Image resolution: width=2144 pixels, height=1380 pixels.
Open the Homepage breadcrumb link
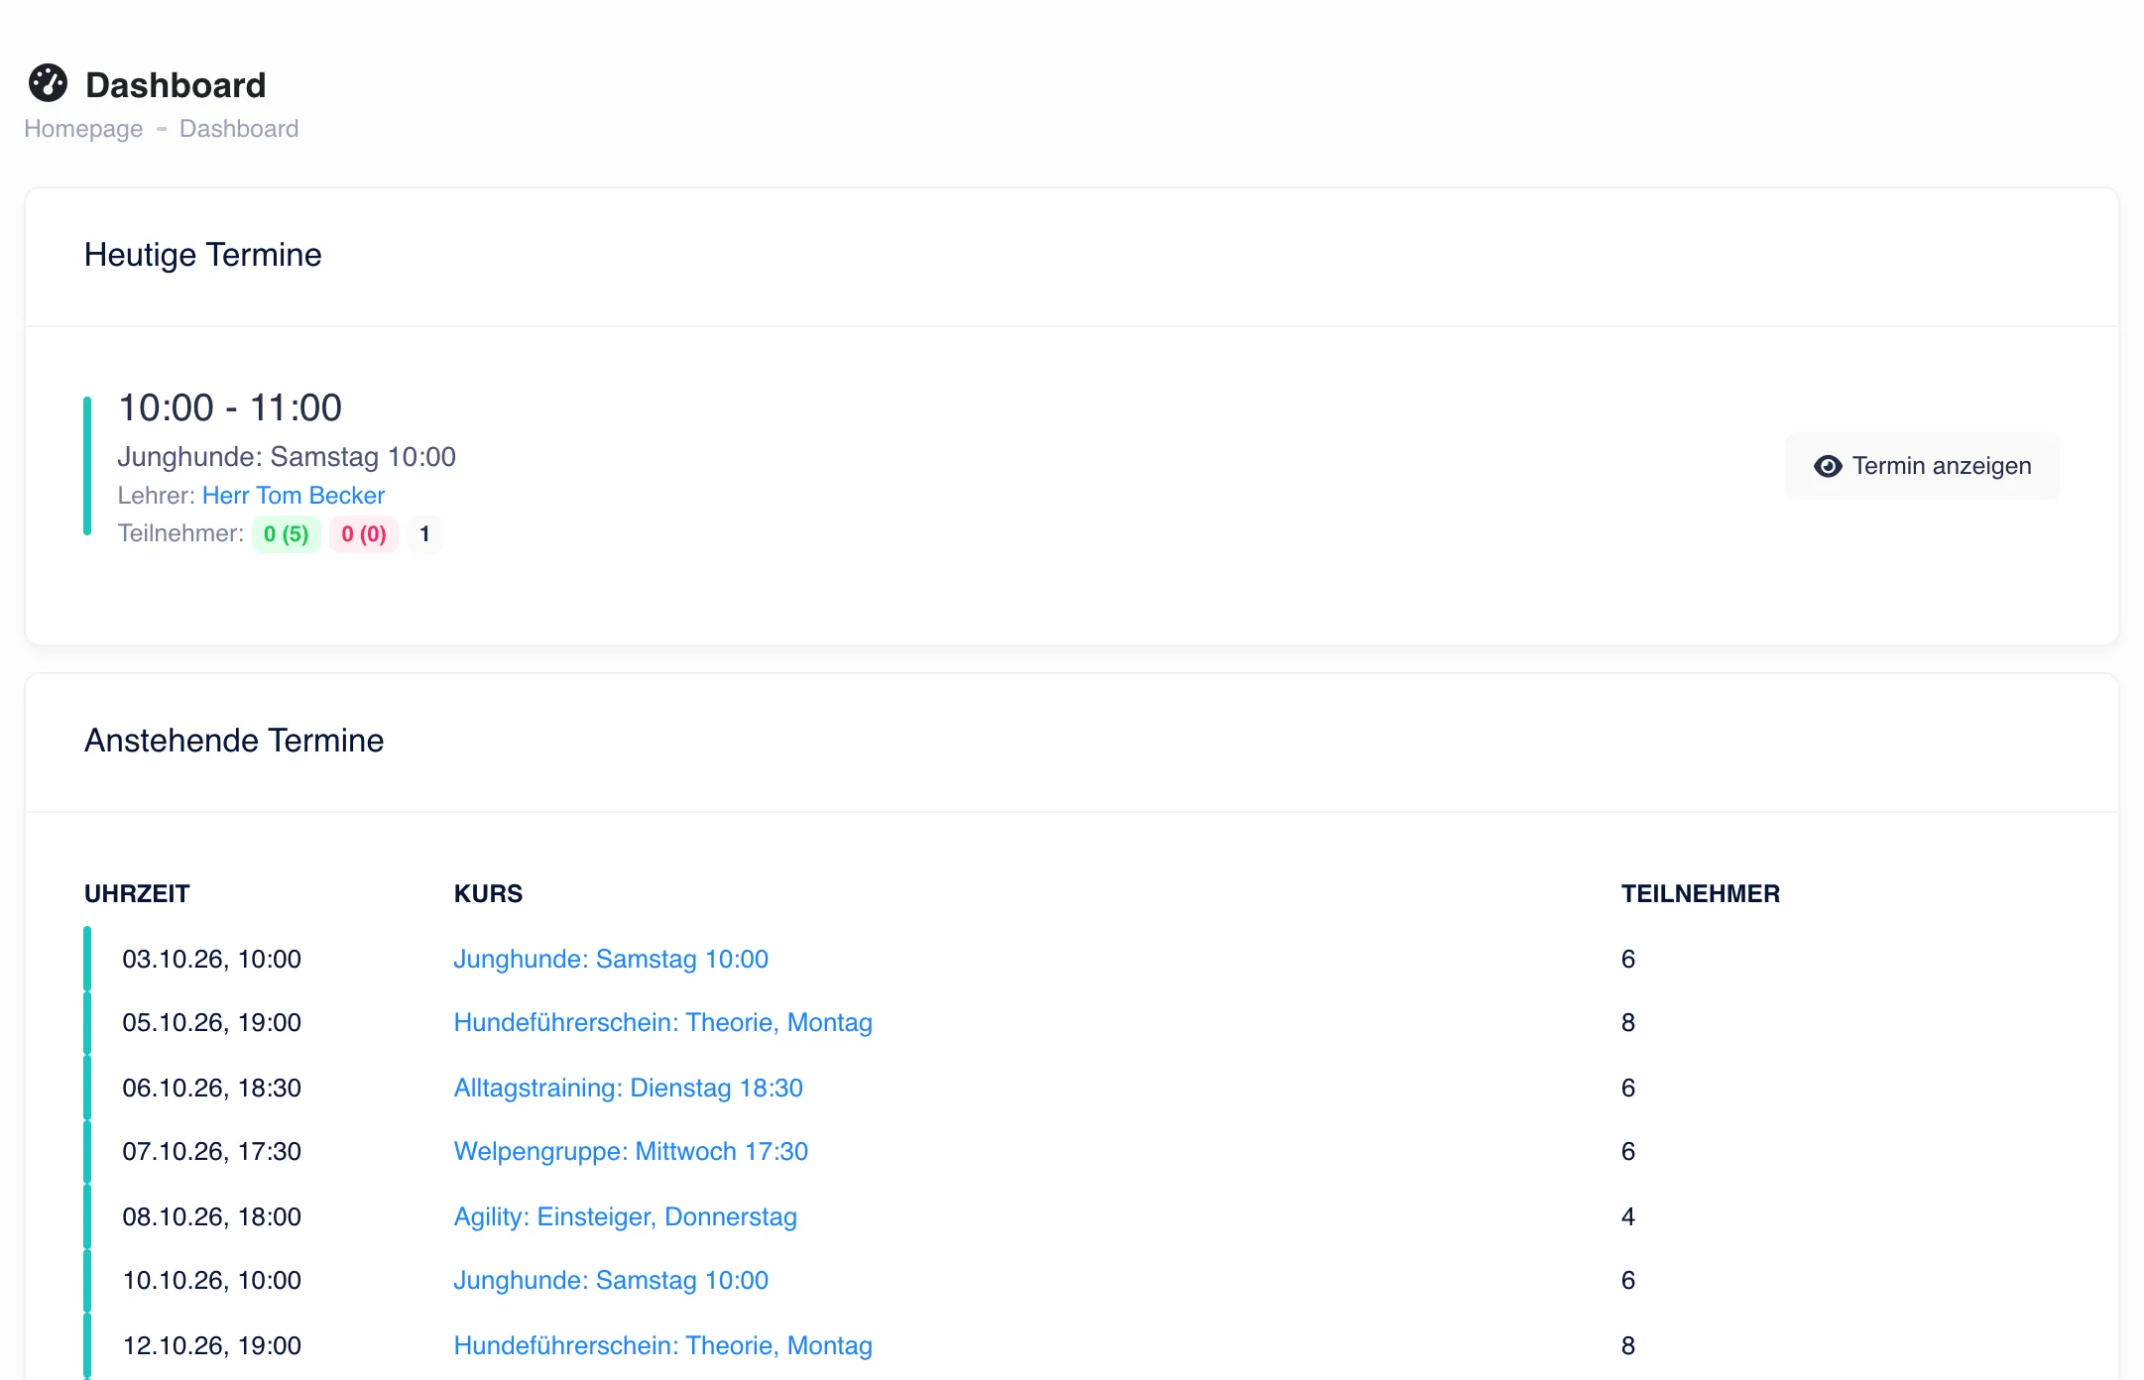click(83, 129)
